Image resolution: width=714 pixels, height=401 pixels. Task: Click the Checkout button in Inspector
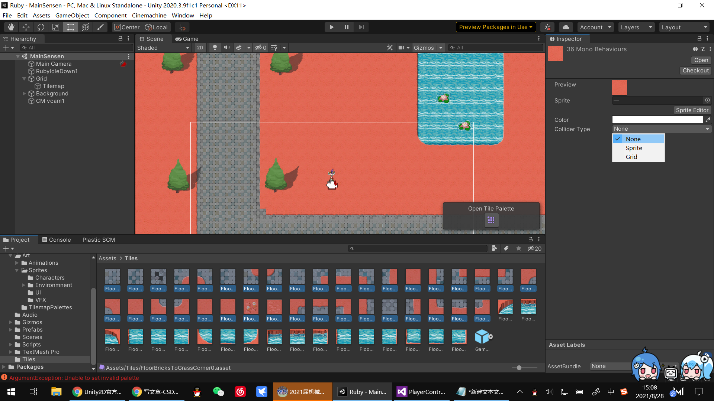pos(695,70)
